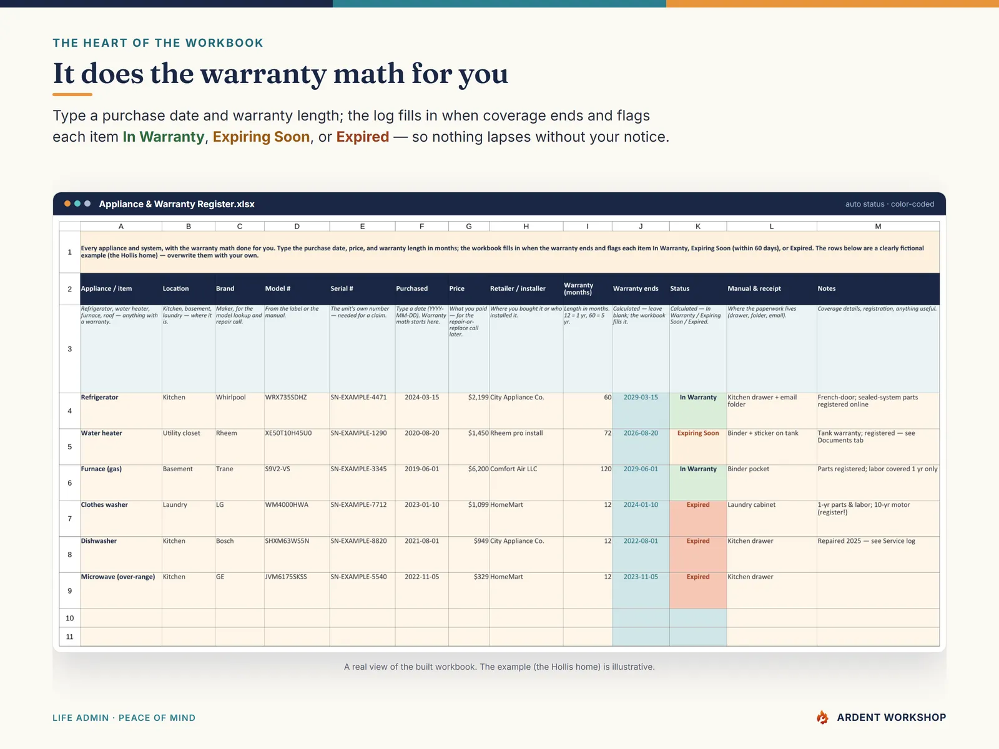Image resolution: width=999 pixels, height=749 pixels.
Task: Click serial SN-EXAMPLE-1290 cell
Action: click(362, 447)
